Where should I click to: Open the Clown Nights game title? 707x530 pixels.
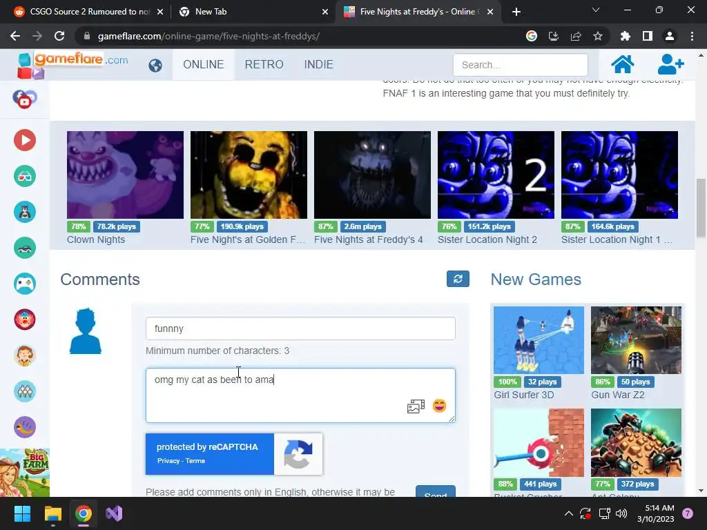tap(96, 239)
